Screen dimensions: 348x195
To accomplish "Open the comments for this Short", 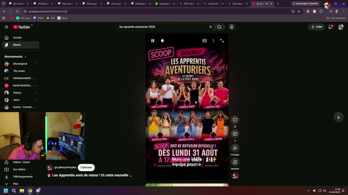I will [x=235, y=134].
